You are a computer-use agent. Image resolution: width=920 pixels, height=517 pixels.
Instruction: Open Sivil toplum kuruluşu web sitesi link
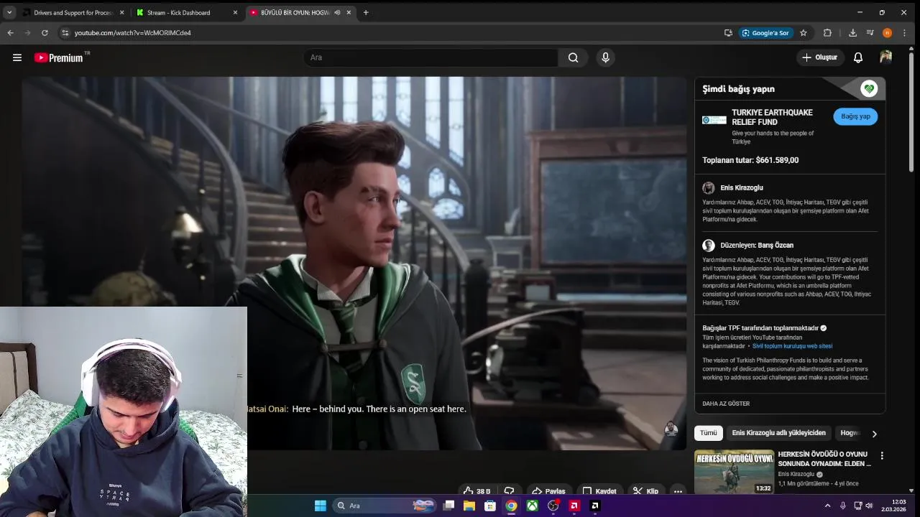pyautogui.click(x=792, y=346)
